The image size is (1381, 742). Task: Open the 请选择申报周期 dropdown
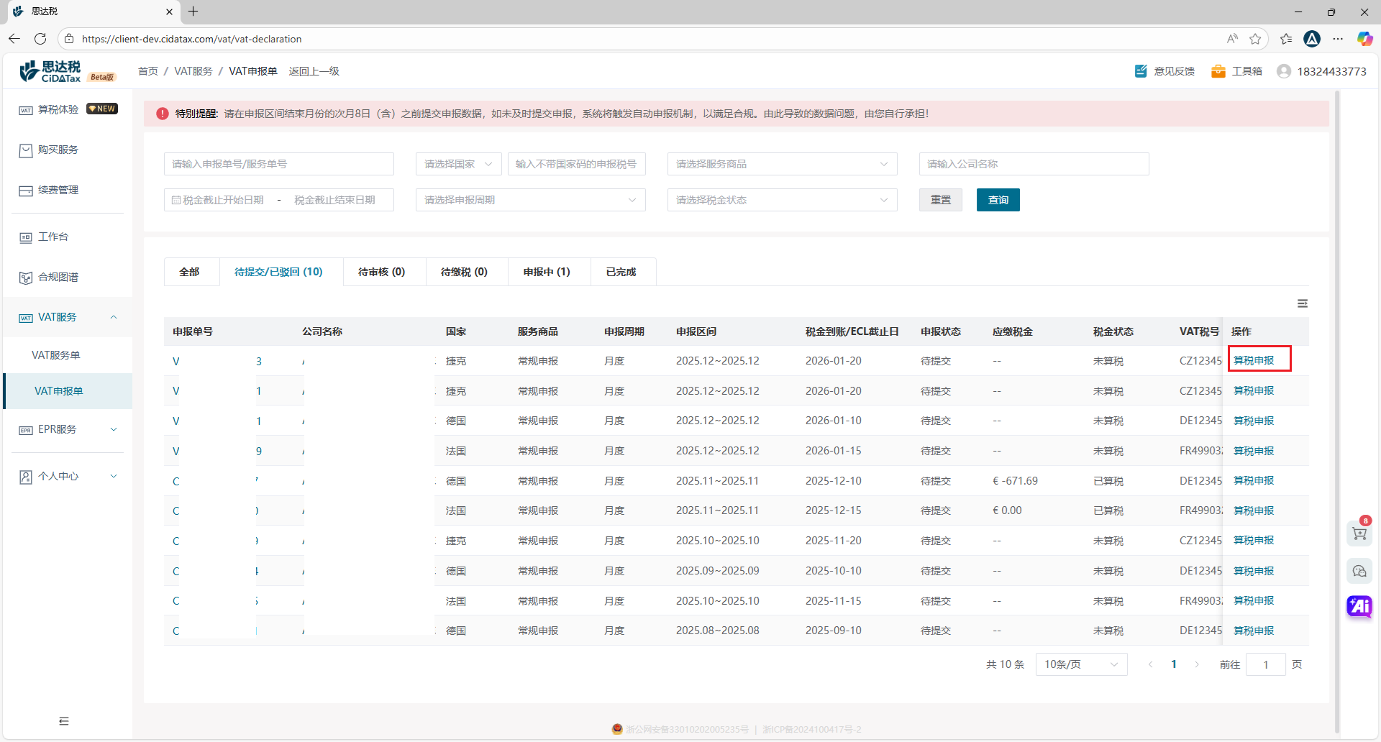(x=530, y=200)
